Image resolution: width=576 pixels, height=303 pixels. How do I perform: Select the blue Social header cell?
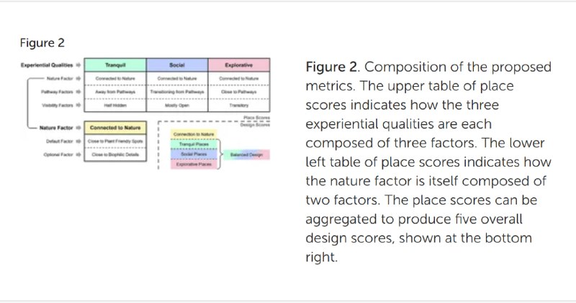(x=177, y=65)
